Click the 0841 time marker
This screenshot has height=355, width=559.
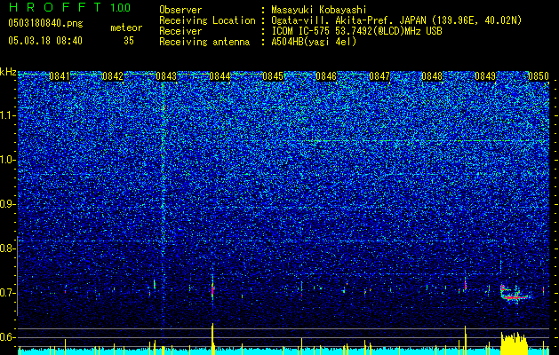(60, 76)
